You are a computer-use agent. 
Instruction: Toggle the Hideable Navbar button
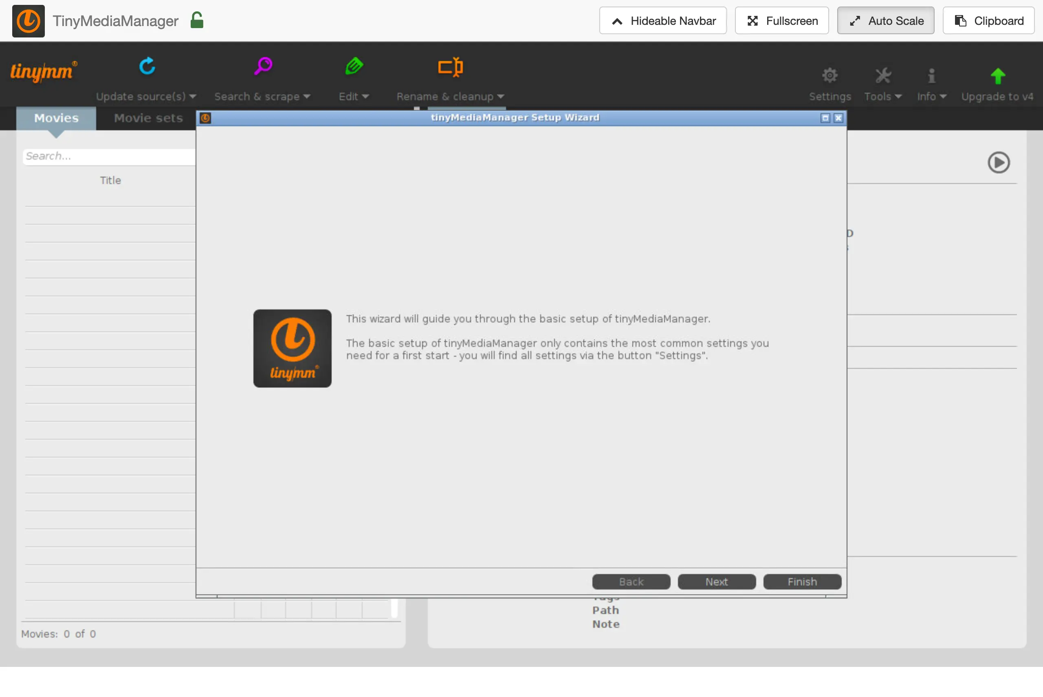pyautogui.click(x=663, y=20)
